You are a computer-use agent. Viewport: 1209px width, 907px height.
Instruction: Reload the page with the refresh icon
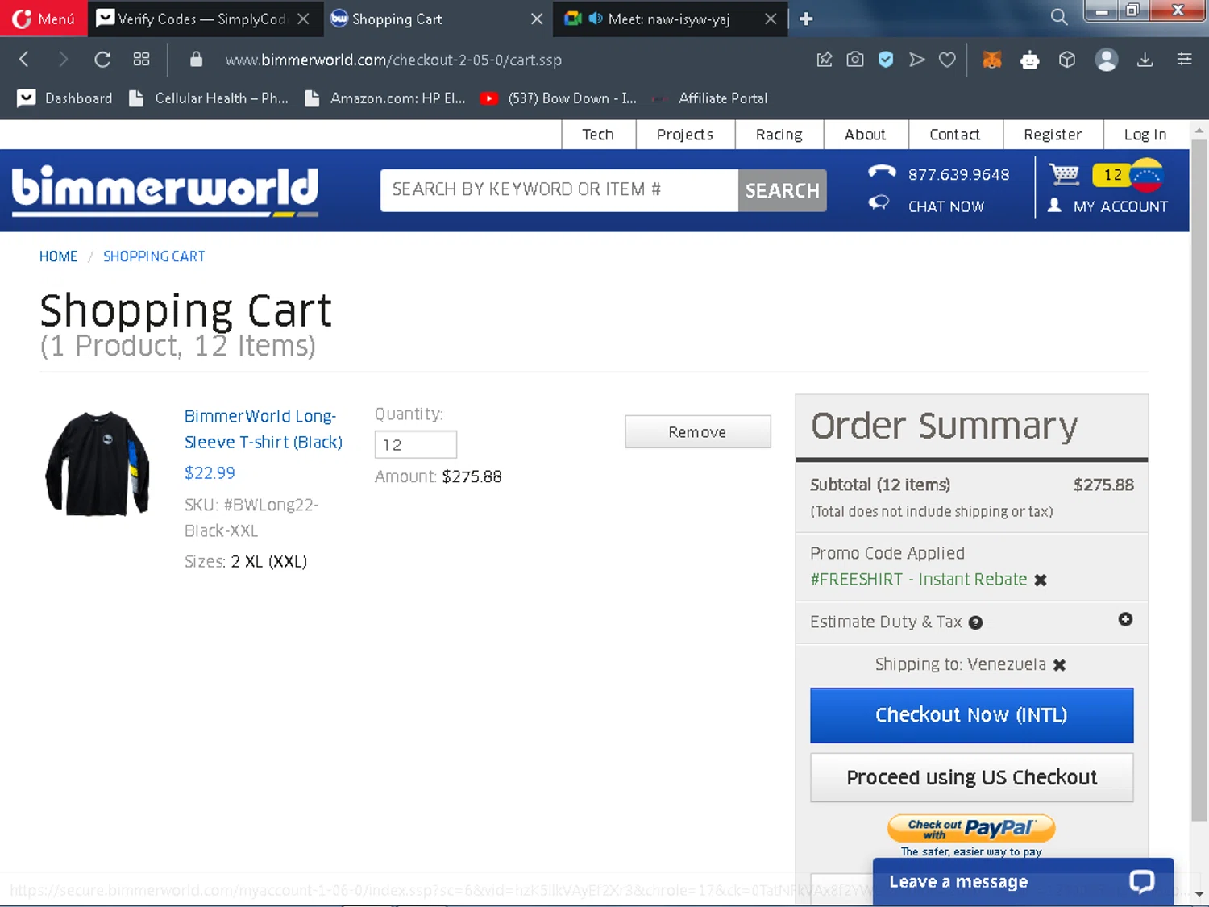102,59
